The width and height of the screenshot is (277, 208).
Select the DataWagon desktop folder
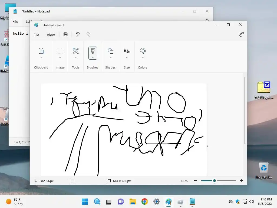tap(263, 90)
